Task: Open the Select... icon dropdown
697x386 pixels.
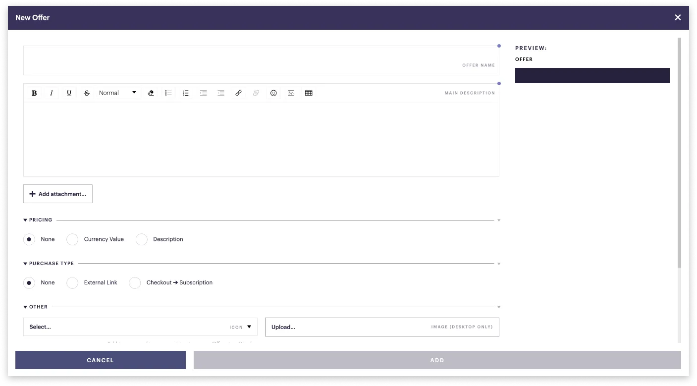Action: coord(140,327)
